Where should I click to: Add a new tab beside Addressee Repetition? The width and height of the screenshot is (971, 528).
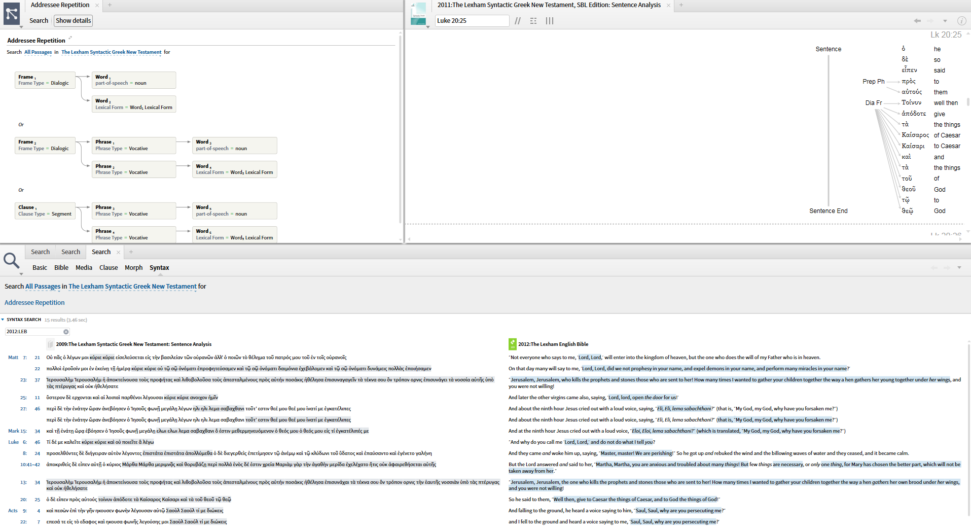(110, 5)
